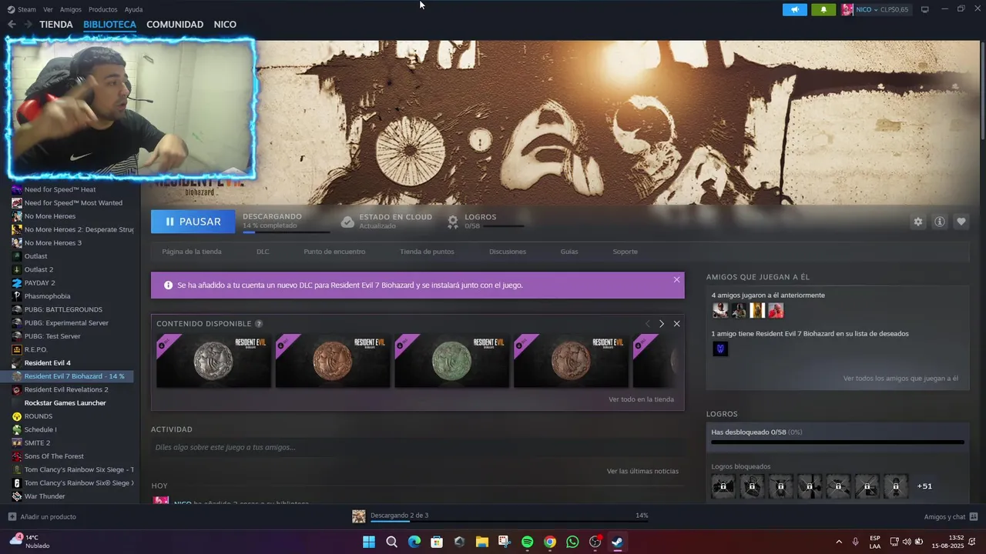Image resolution: width=986 pixels, height=554 pixels.
Task: Open the help icon next to Contenido disponible
Action: pos(259,324)
